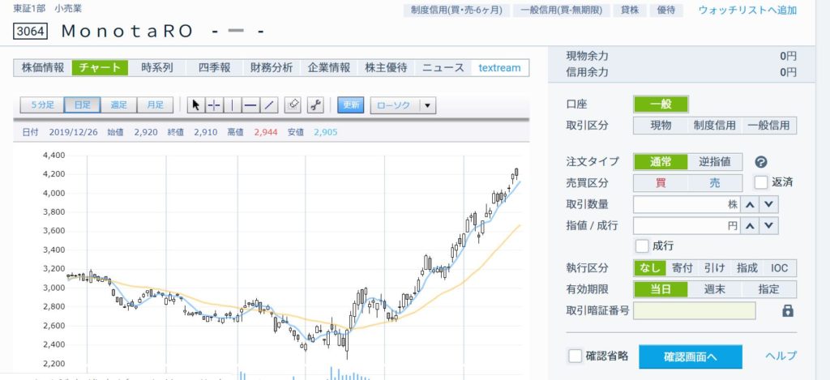Click the lock icon beside 取引暗証番号
This screenshot has height=380, width=830.
[x=788, y=310]
